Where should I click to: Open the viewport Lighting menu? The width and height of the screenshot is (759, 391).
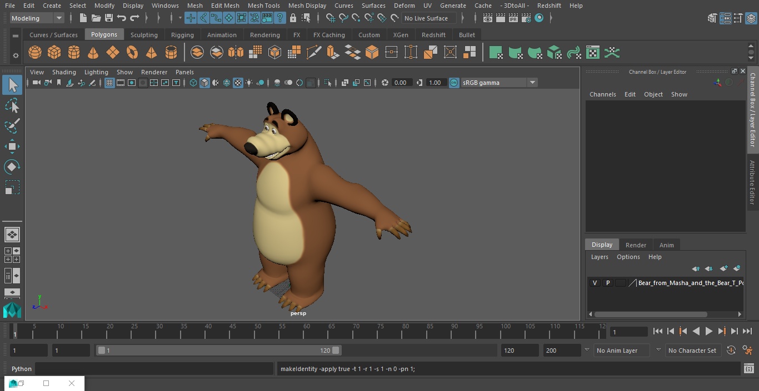pos(96,72)
